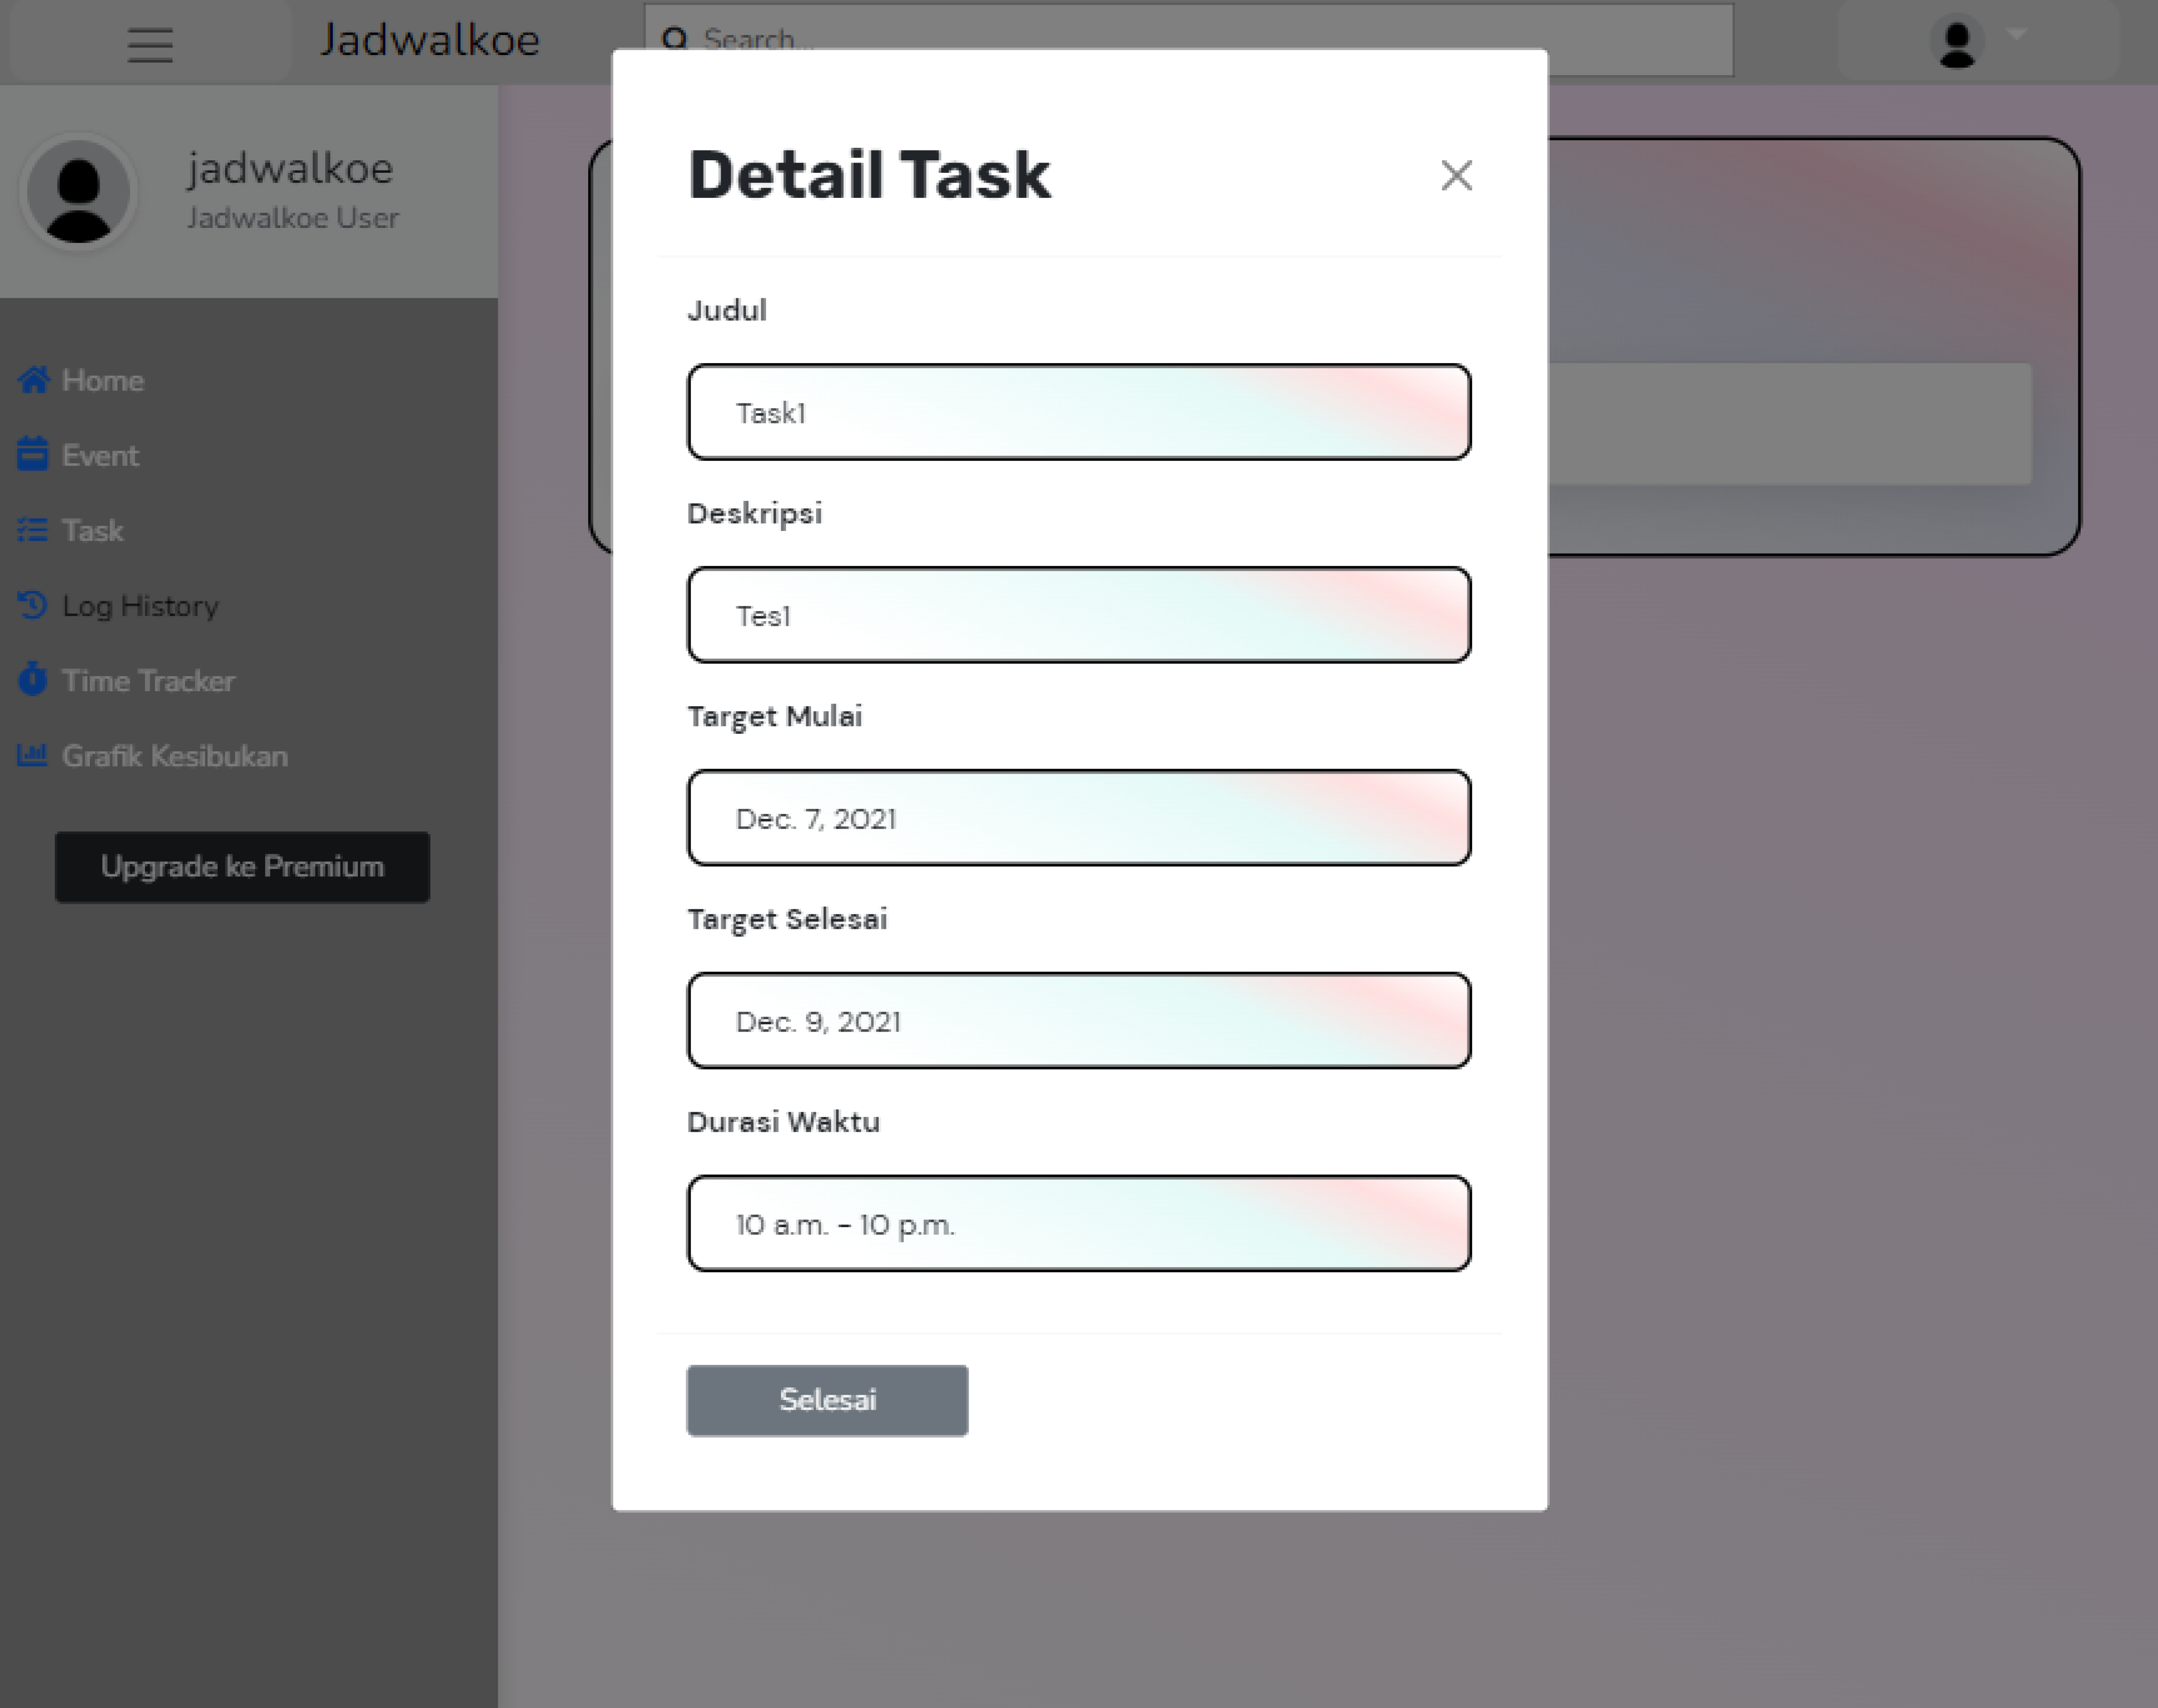Open the Time Tracker menu item
This screenshot has width=2158, height=1708.
(x=148, y=681)
